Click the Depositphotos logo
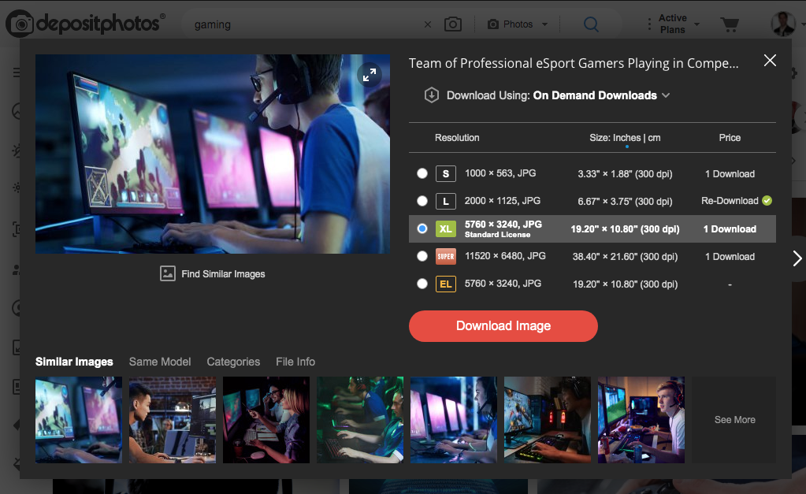Screen dimensions: 806x494 coord(84,24)
